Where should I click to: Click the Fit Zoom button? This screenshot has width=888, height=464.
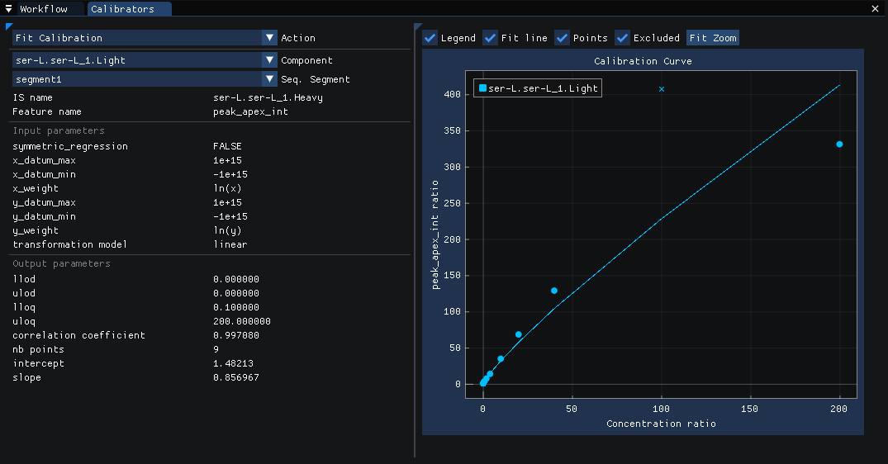click(x=712, y=38)
